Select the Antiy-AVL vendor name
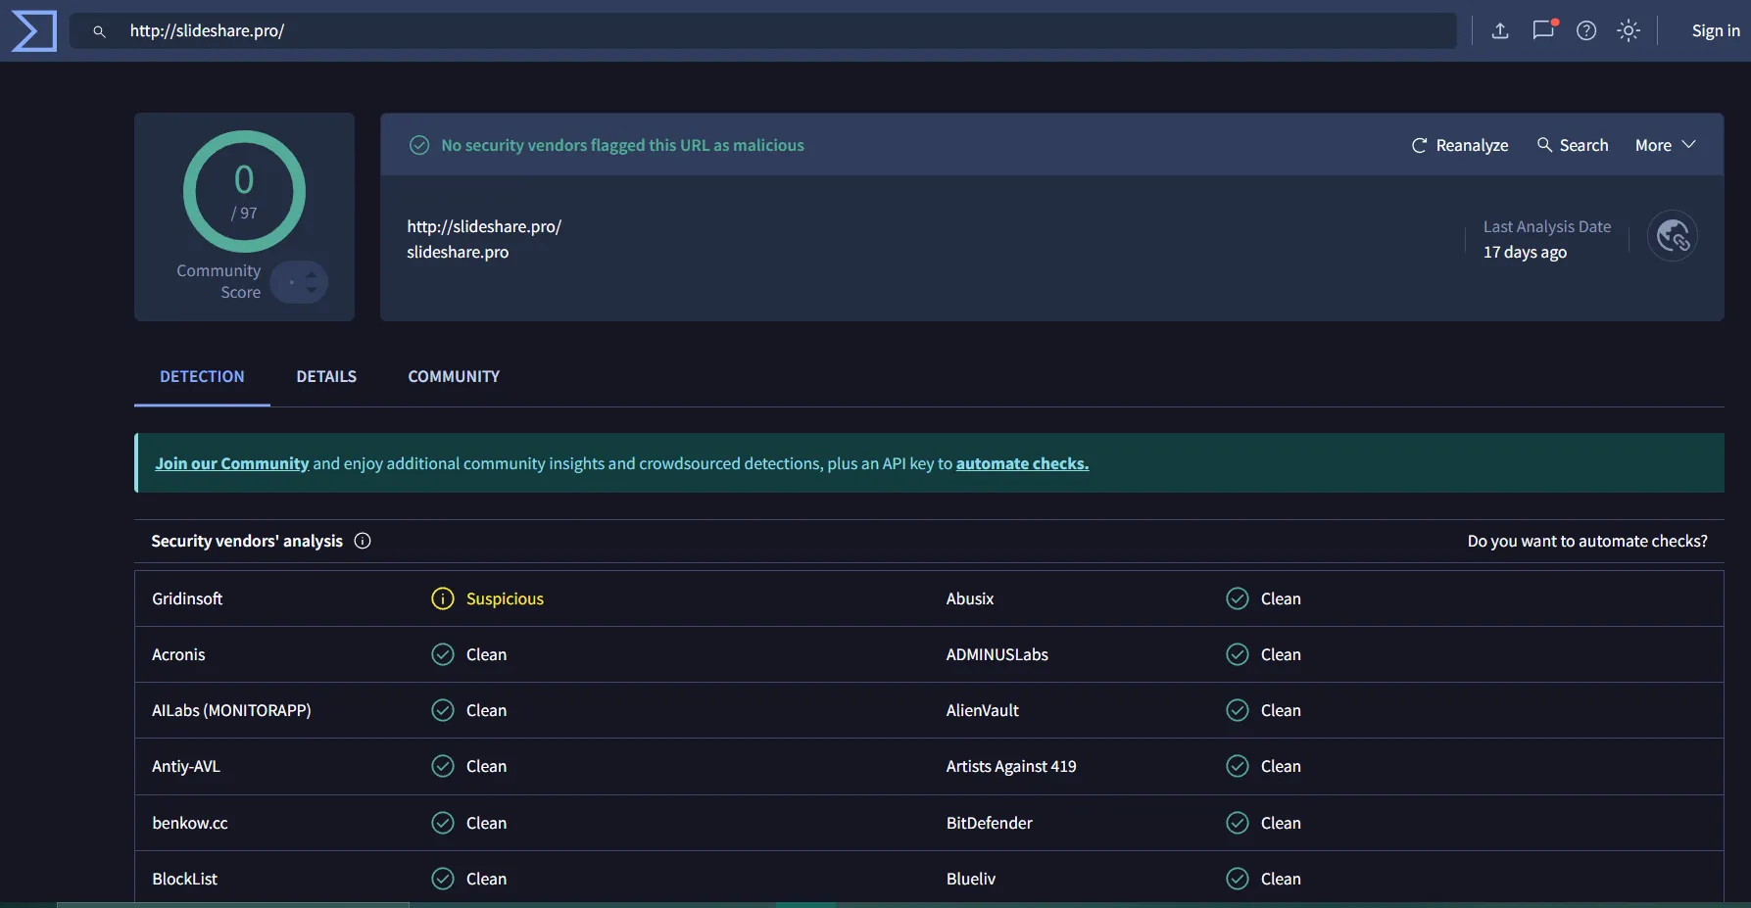This screenshot has width=1751, height=908. pos(186,766)
